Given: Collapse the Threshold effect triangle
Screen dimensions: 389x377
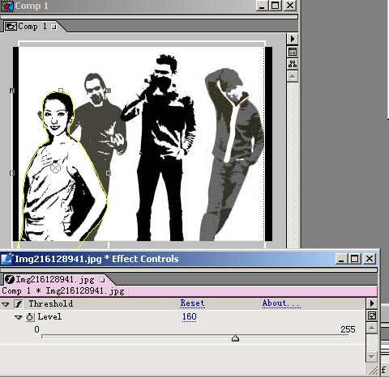Looking at the screenshot, I should (6, 304).
